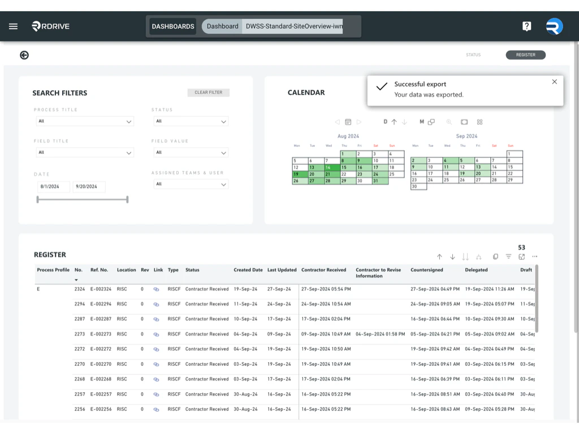
Task: Open the grid layout icon in the calendar toolbar
Action: tap(479, 122)
